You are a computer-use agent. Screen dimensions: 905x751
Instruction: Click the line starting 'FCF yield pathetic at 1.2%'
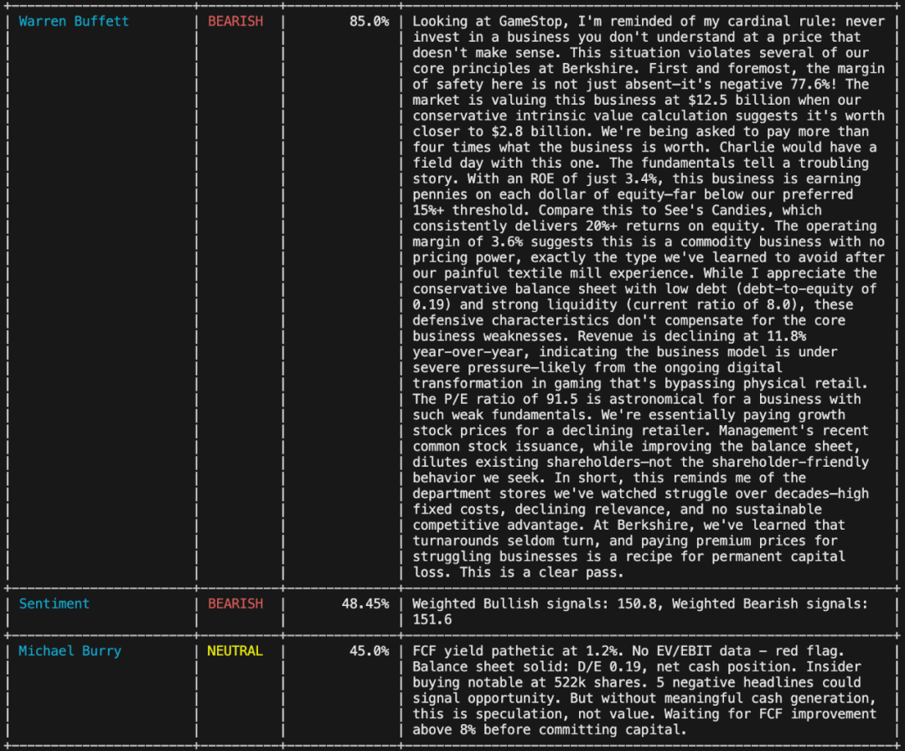click(x=628, y=651)
